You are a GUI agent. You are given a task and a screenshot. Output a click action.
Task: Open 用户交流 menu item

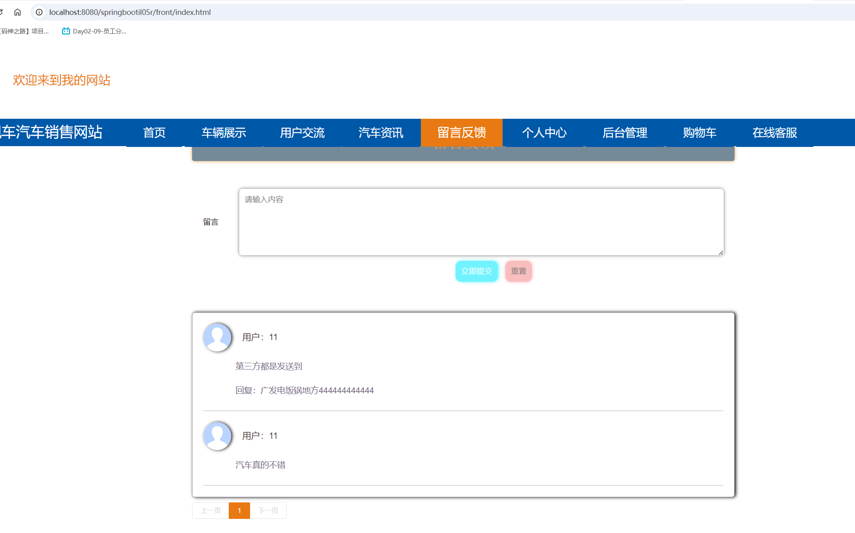pos(302,132)
